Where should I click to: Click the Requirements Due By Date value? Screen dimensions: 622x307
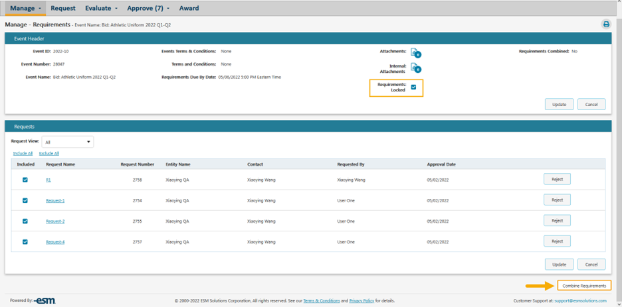click(x=249, y=77)
